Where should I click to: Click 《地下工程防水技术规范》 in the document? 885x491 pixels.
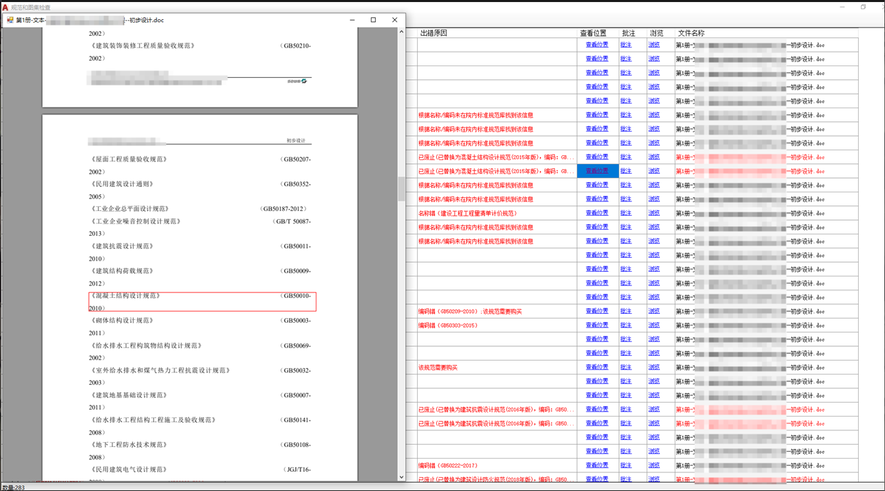coord(129,445)
